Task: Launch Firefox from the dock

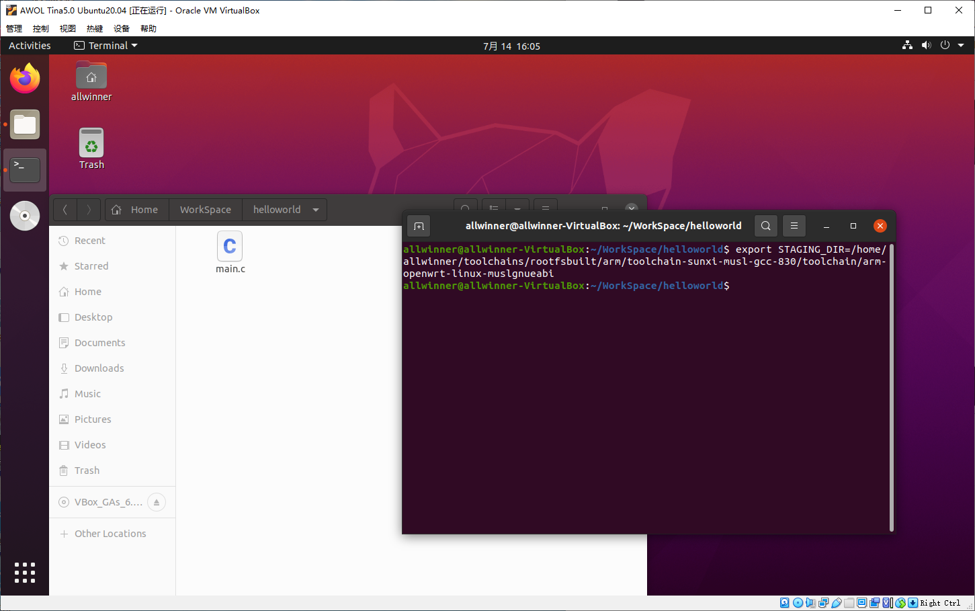Action: (25, 79)
